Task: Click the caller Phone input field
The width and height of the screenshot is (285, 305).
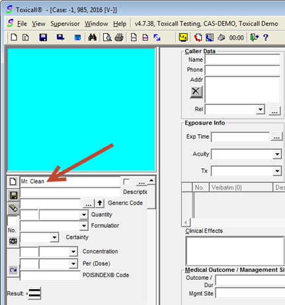Action: [x=243, y=70]
